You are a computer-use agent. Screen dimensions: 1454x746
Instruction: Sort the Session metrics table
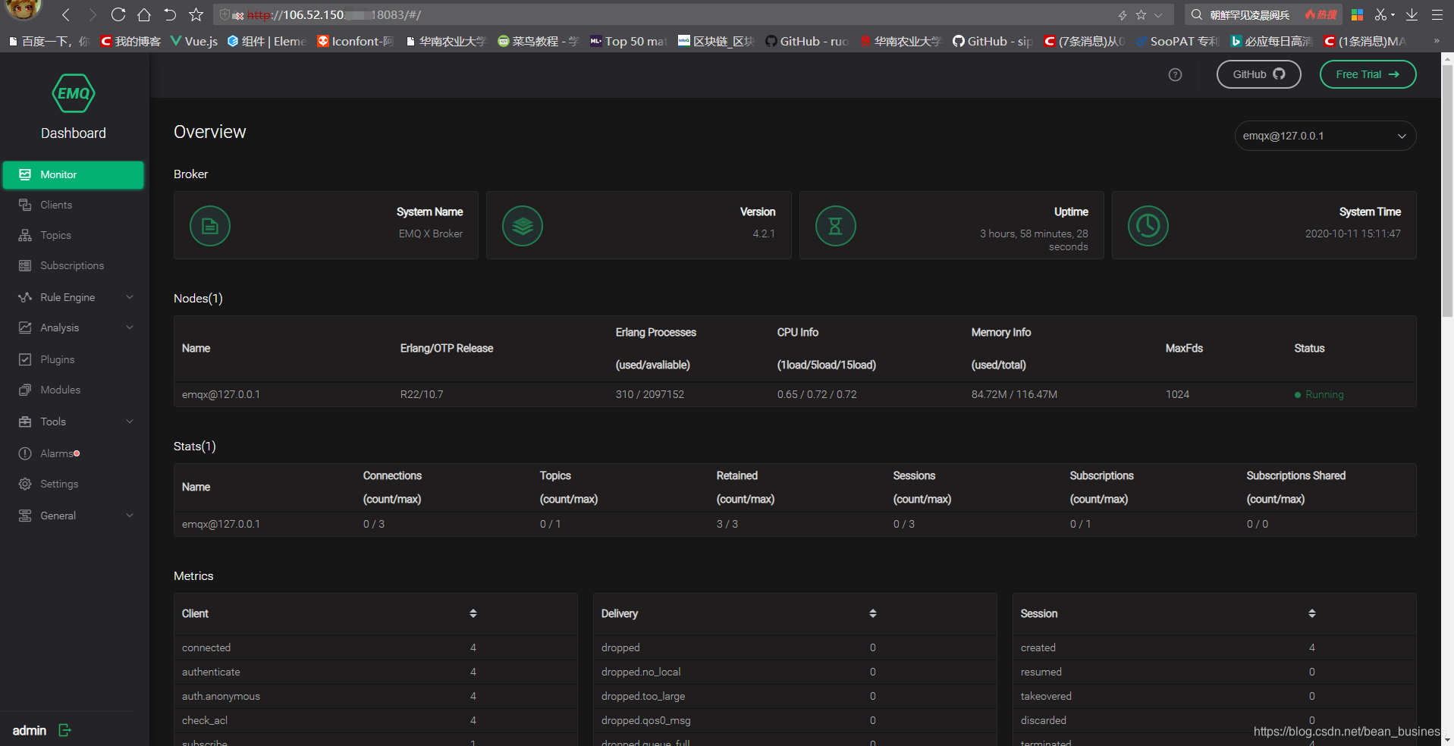point(1312,613)
